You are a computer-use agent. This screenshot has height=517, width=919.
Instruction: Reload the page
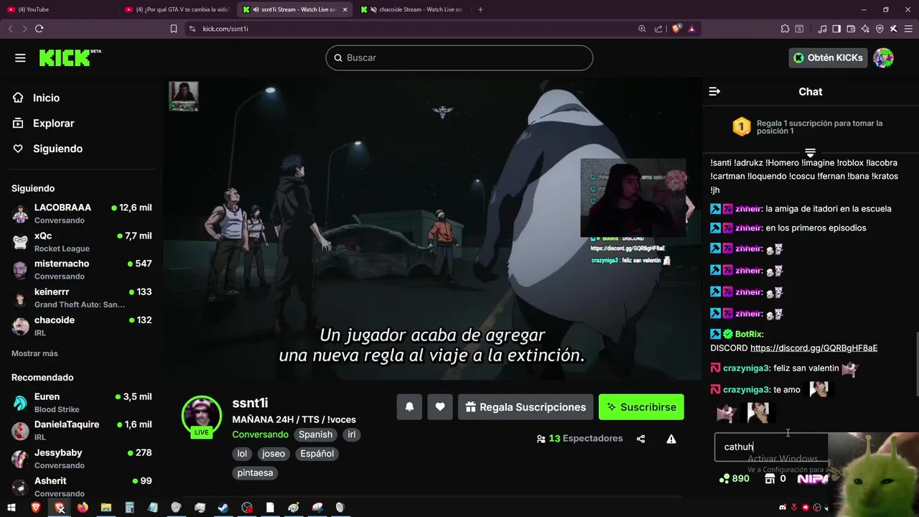click(x=39, y=29)
